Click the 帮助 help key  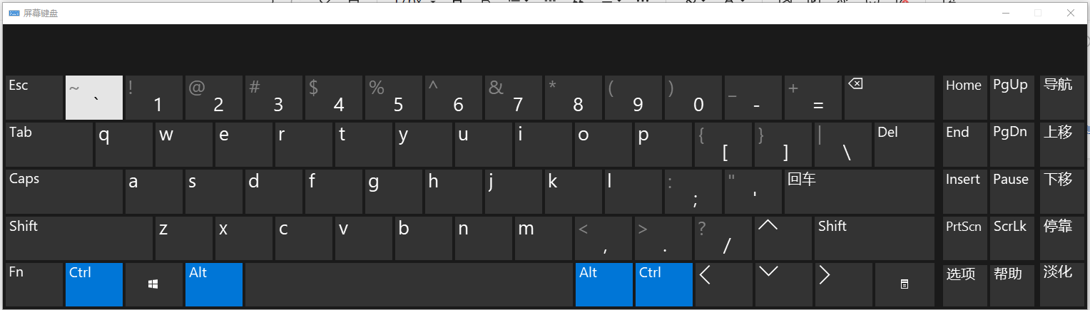click(1011, 284)
